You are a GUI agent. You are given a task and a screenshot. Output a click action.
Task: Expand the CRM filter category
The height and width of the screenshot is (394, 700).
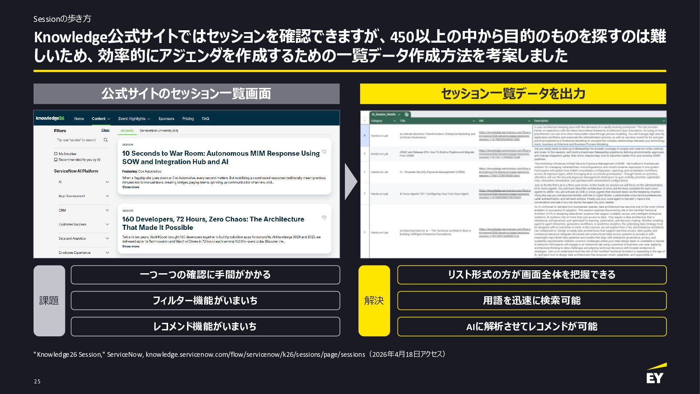point(107,210)
